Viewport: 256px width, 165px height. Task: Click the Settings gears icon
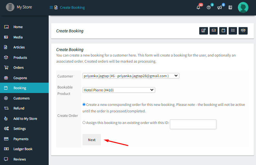6,129
